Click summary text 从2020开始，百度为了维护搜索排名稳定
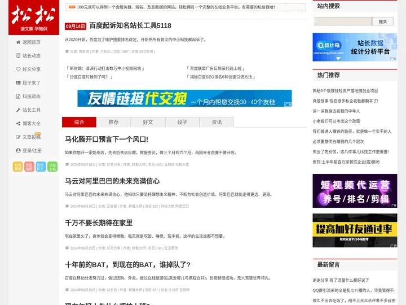Image resolution: width=406 pixels, height=305 pixels. (136, 40)
